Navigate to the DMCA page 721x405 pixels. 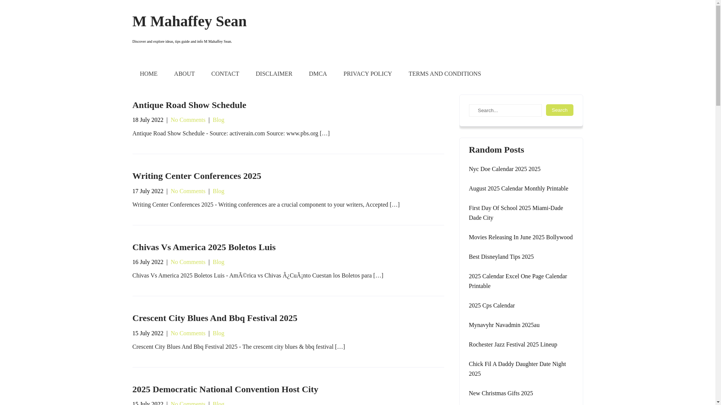pyautogui.click(x=318, y=74)
